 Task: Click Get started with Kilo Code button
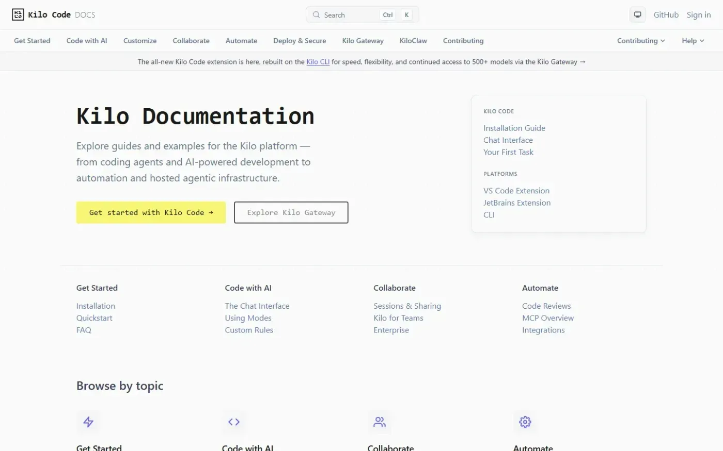pos(151,212)
